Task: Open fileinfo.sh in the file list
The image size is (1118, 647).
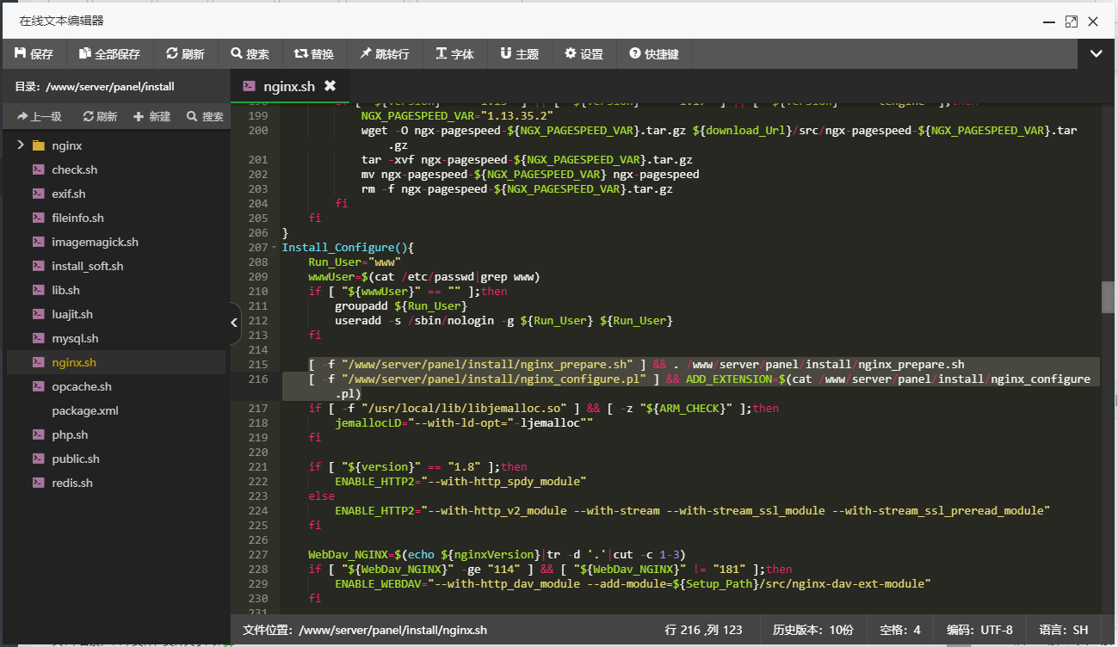Action: click(x=77, y=218)
